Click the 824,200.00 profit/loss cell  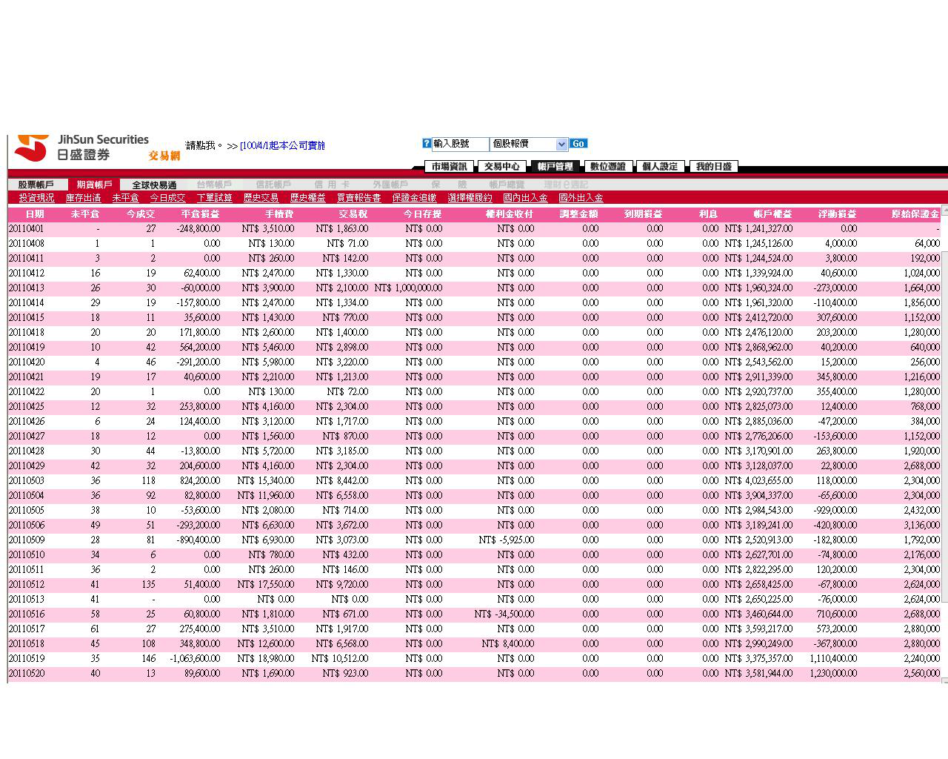[200, 481]
